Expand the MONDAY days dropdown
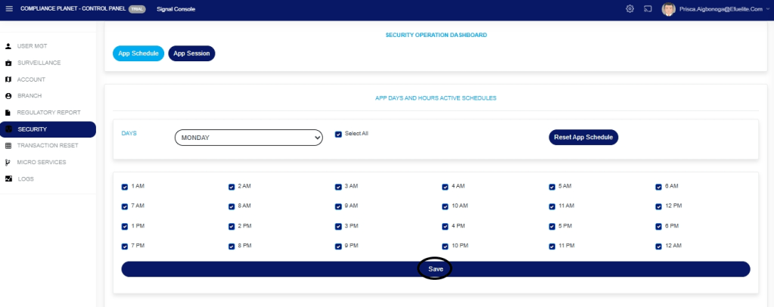Image resolution: width=774 pixels, height=307 pixels. pos(249,138)
